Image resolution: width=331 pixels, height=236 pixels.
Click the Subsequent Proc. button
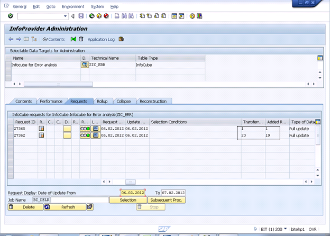(167, 200)
